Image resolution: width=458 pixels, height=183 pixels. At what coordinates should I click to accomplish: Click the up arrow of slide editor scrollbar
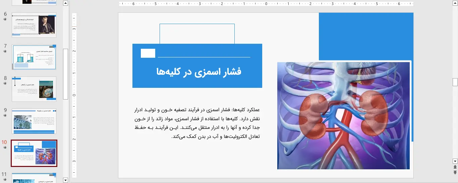(x=455, y=3)
